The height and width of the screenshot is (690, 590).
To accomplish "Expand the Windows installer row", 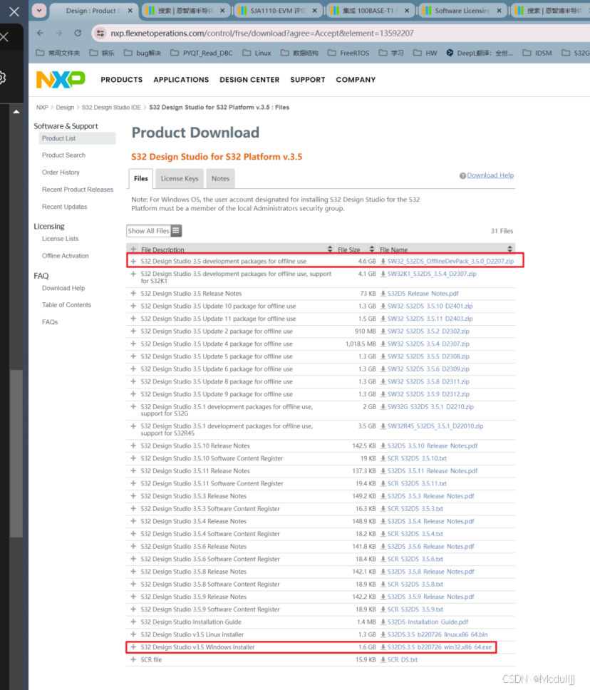I will [133, 647].
